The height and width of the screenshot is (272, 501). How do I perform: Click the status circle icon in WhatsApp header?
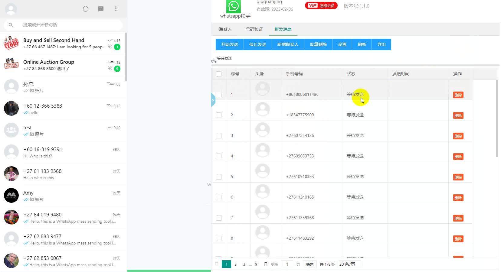pyautogui.click(x=86, y=9)
